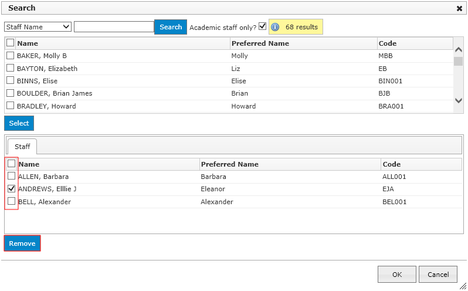Click the blue Search button

click(171, 27)
